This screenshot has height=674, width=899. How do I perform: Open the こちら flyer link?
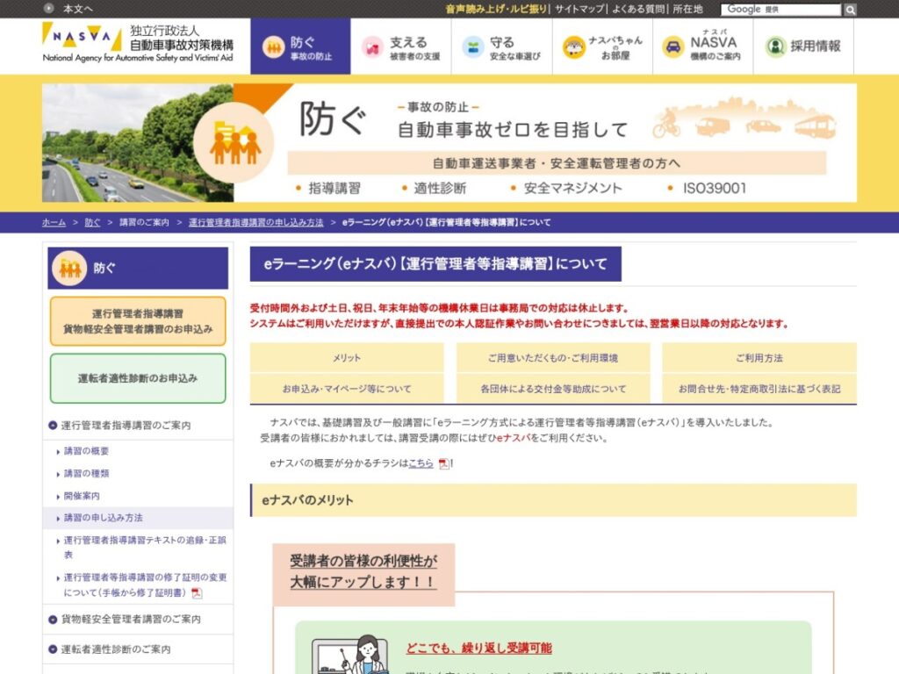point(421,463)
